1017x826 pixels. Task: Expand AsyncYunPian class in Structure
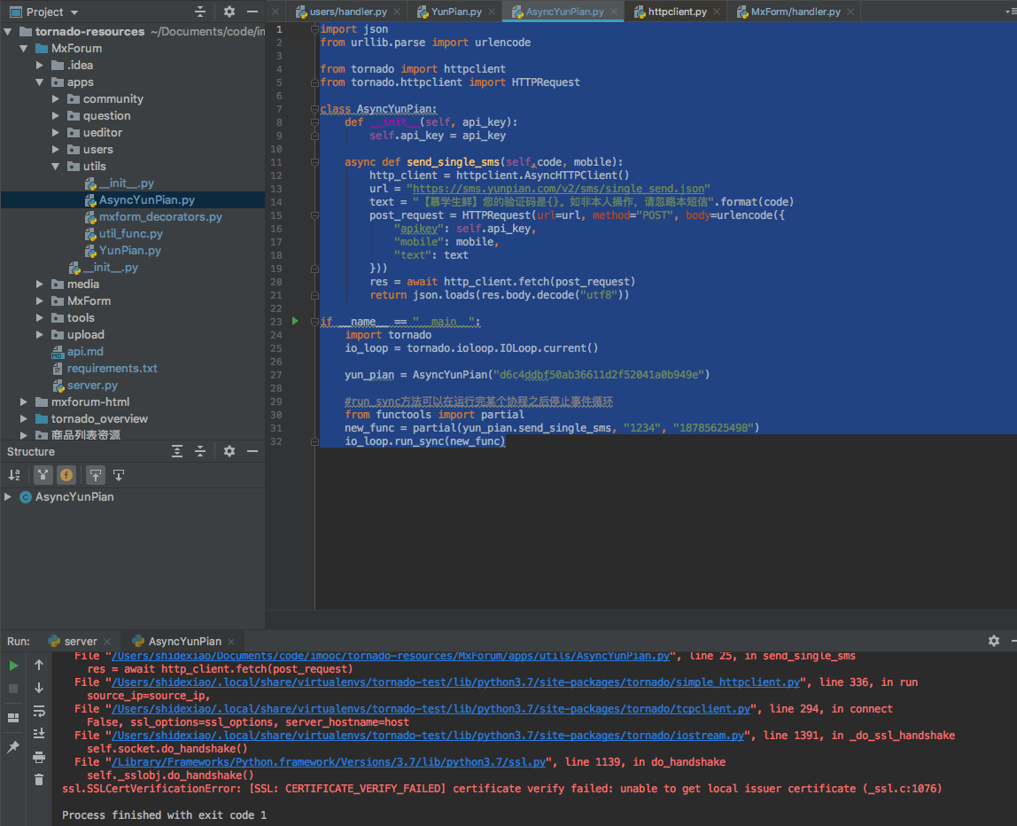tap(8, 496)
